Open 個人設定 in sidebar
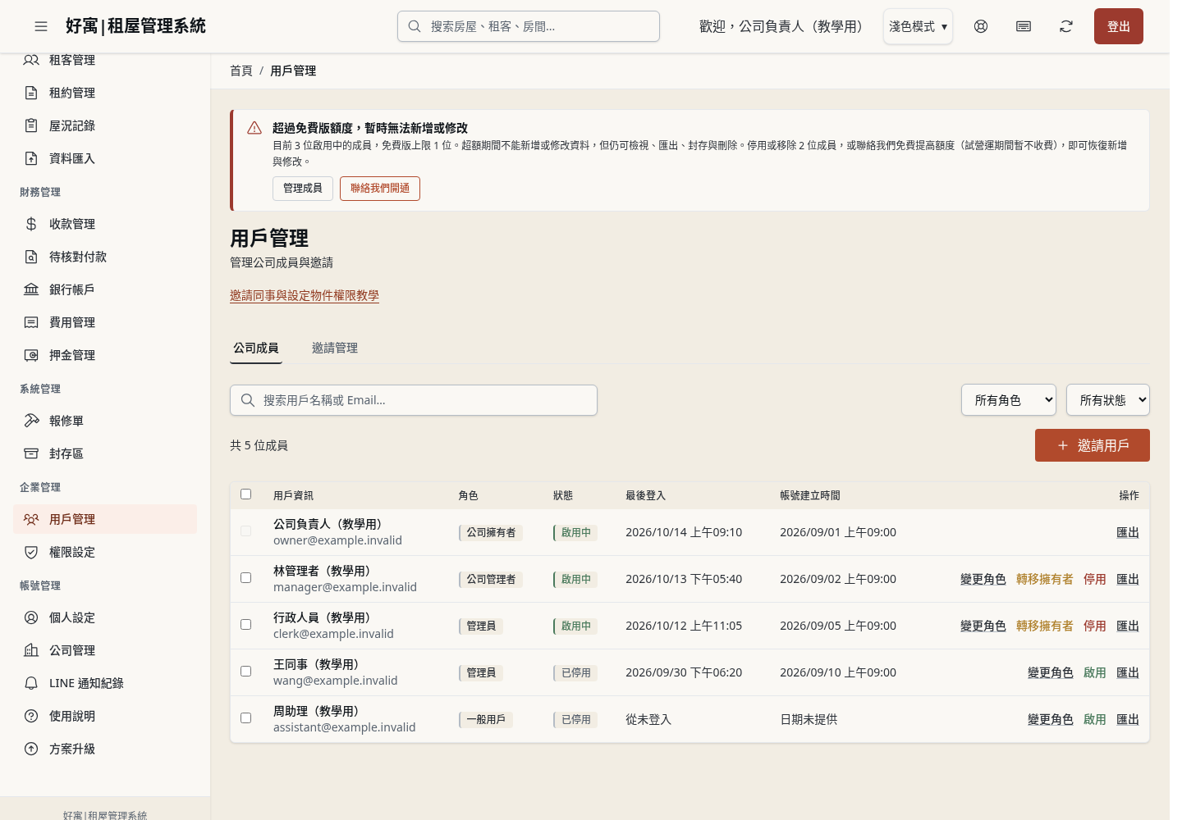This screenshot has height=820, width=1182. pos(105,617)
